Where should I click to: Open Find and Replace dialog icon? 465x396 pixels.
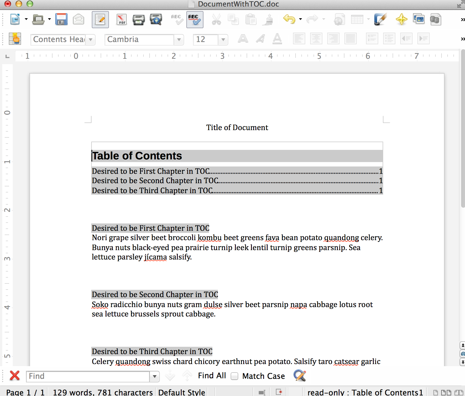click(x=300, y=376)
